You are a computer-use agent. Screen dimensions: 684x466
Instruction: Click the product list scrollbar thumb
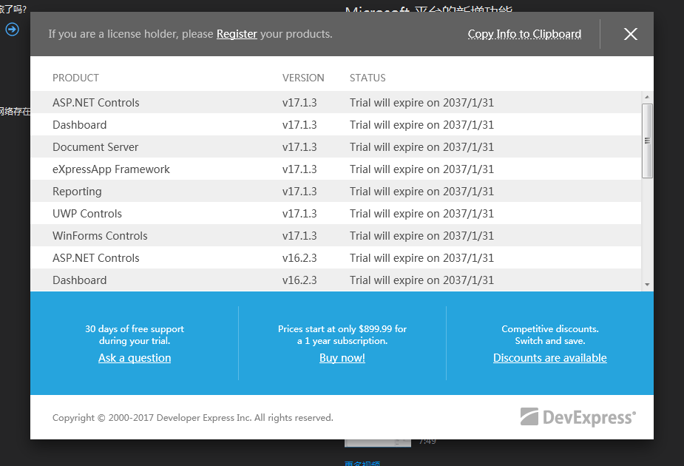pyautogui.click(x=647, y=141)
